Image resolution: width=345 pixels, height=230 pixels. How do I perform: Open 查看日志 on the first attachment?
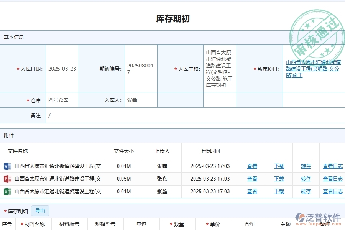tap(332, 166)
